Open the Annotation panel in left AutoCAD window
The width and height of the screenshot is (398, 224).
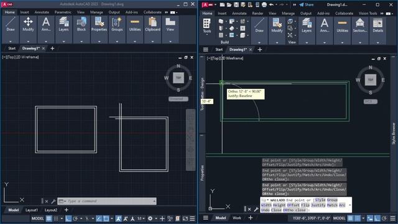click(46, 24)
